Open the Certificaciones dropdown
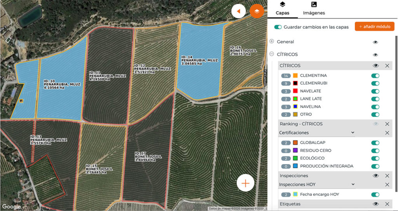Image resolution: width=398 pixels, height=211 pixels. [x=316, y=133]
